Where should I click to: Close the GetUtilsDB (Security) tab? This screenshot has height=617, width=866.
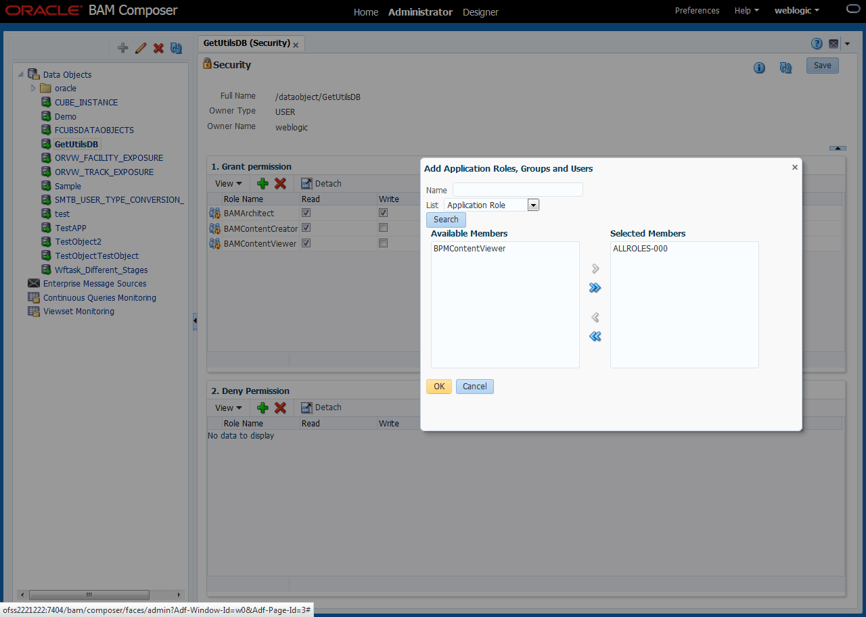pos(296,45)
